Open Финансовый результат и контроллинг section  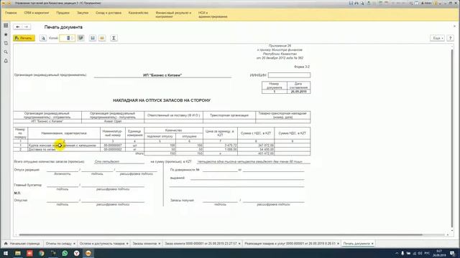pyautogui.click(x=173, y=14)
